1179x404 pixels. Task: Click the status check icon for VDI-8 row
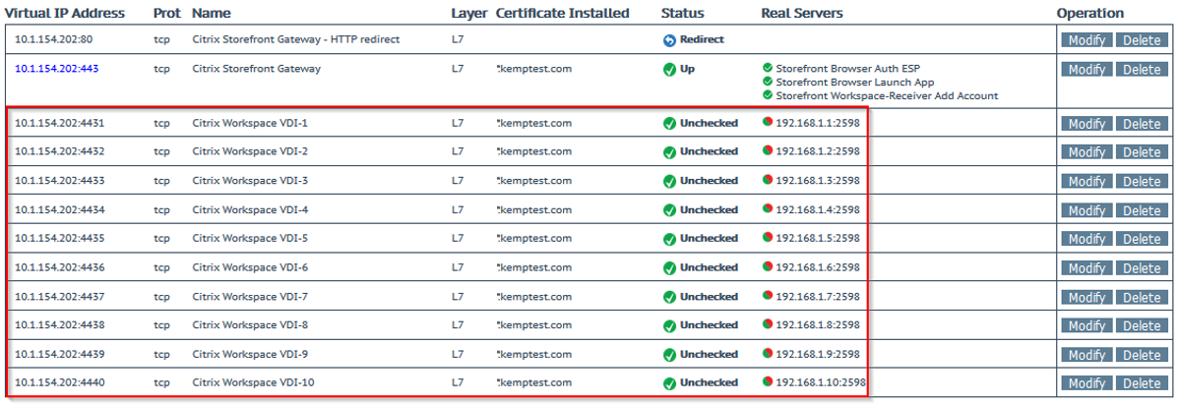(x=669, y=326)
